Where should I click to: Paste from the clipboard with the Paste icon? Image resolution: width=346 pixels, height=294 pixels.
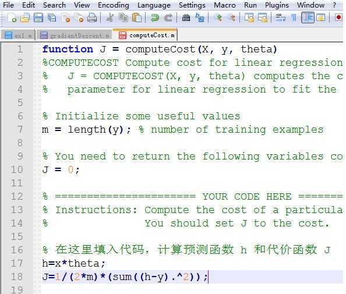click(x=136, y=17)
